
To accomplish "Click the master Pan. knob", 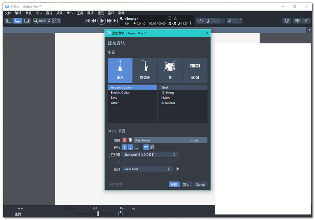I will click(120, 214).
